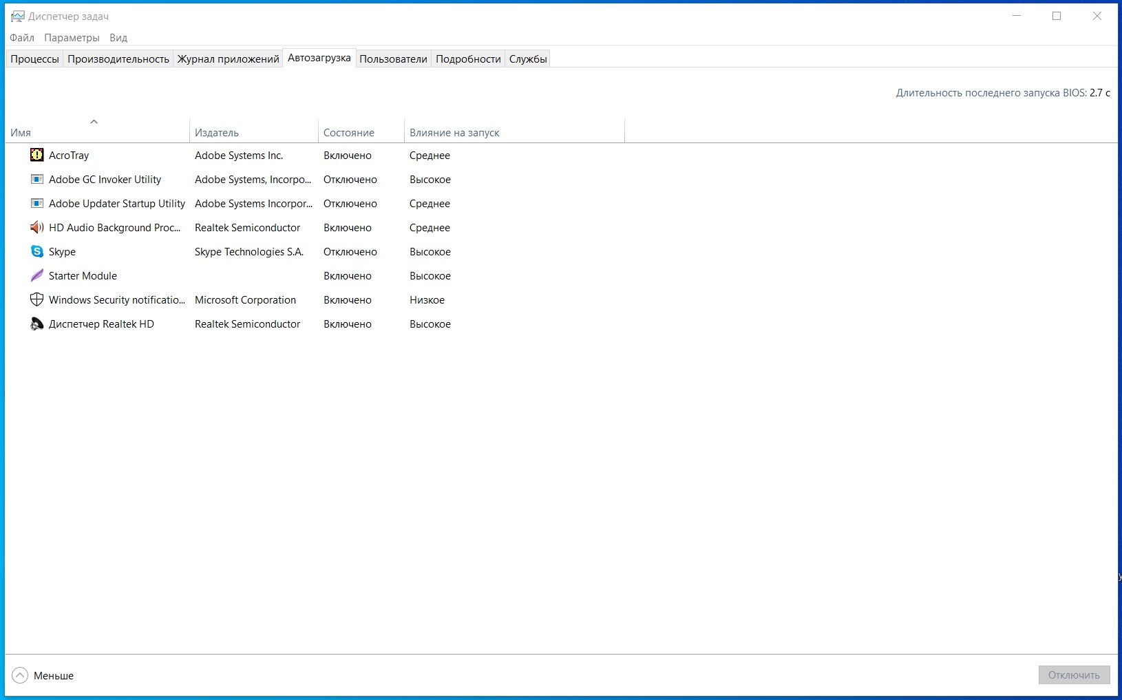Viewport: 1122px width, 700px height.
Task: Sort by the Имя column header
Action: point(97,130)
